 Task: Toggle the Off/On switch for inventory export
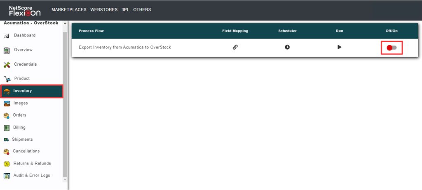point(392,48)
